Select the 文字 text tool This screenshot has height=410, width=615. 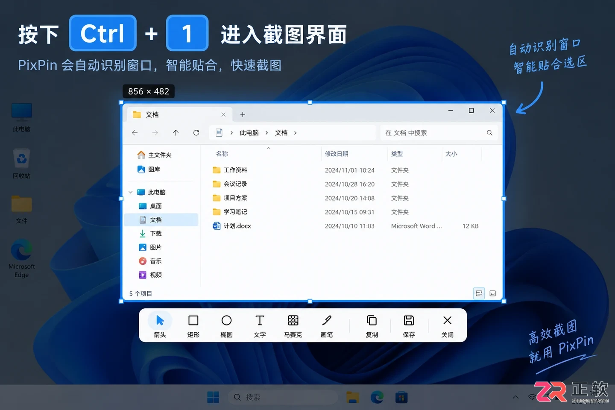click(260, 326)
